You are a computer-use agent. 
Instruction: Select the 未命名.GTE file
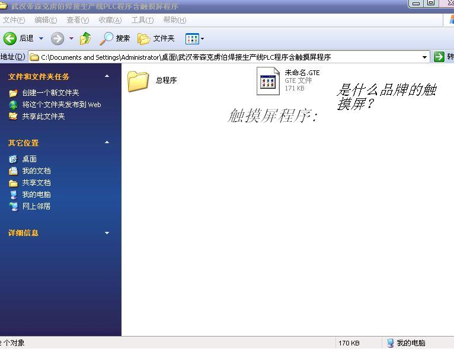click(x=268, y=80)
